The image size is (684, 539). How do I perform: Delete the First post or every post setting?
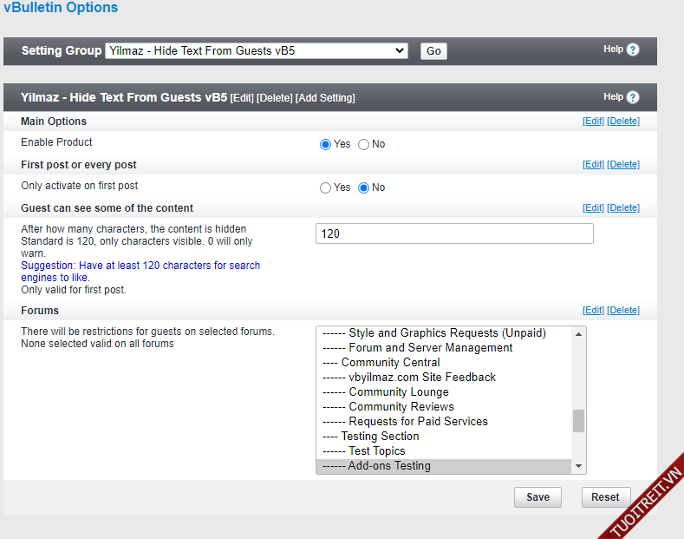point(623,165)
